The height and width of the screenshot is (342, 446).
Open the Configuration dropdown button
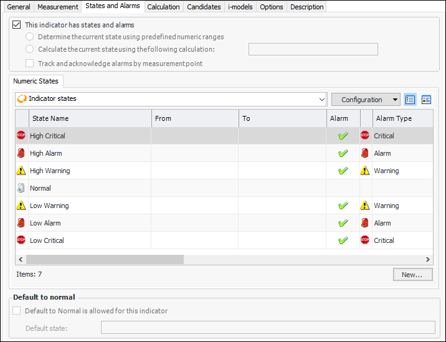tap(366, 100)
